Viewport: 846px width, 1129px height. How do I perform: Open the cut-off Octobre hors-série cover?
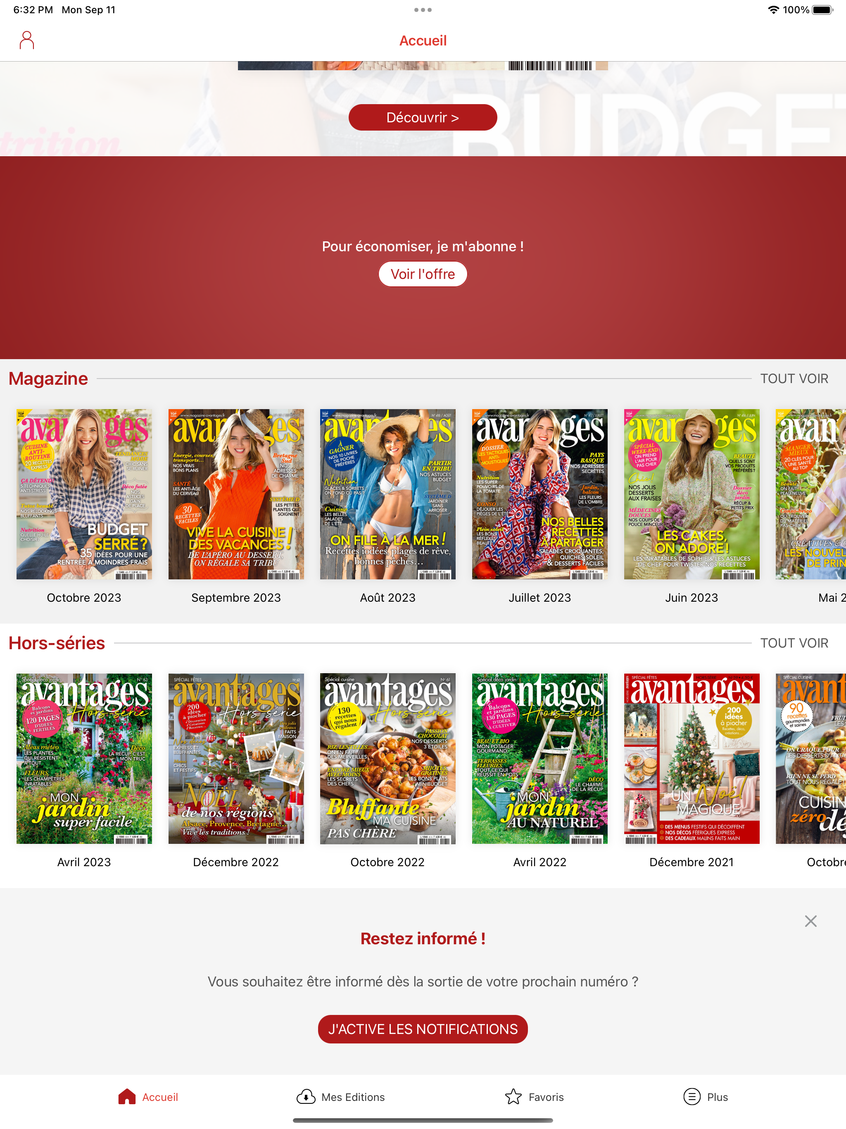811,758
